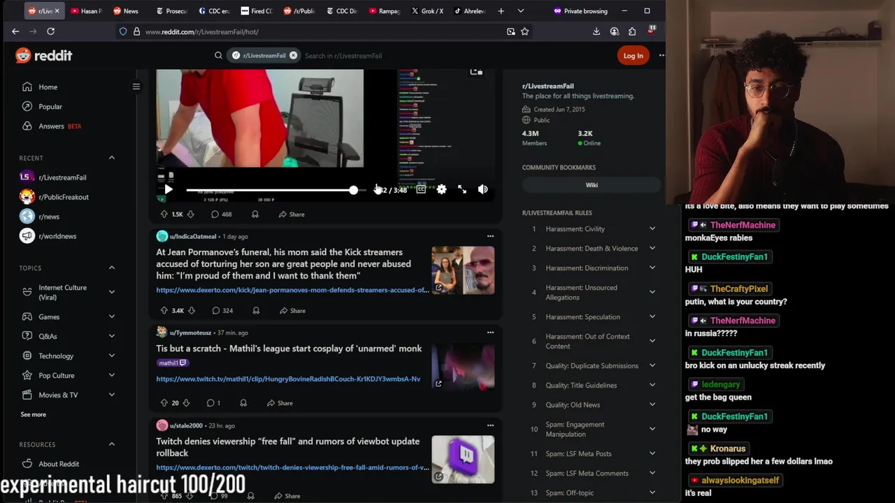Open 324 comments on Pormanove post

pos(222,310)
